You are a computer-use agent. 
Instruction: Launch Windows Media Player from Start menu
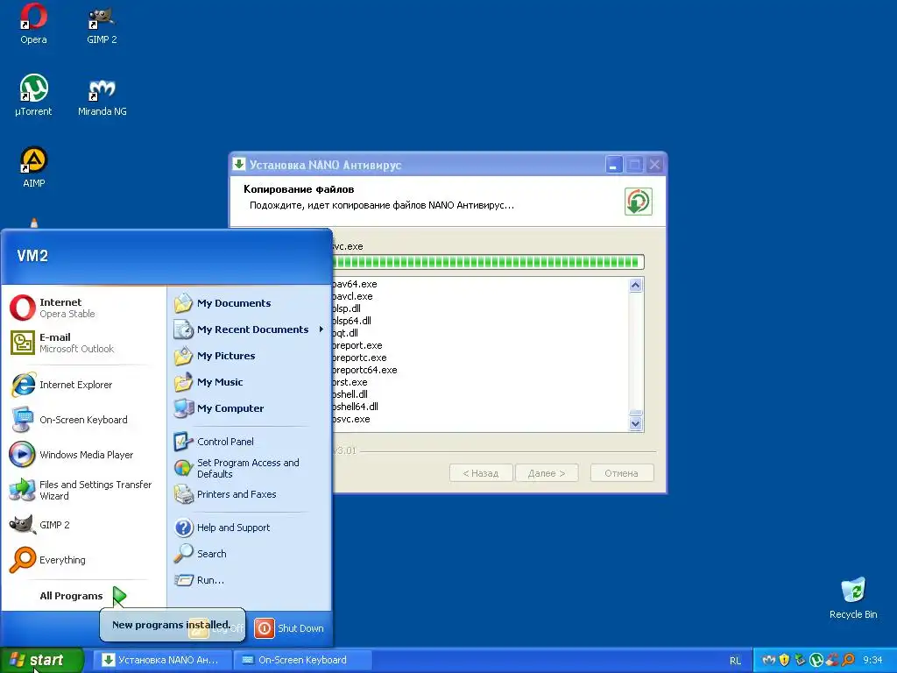click(x=83, y=455)
